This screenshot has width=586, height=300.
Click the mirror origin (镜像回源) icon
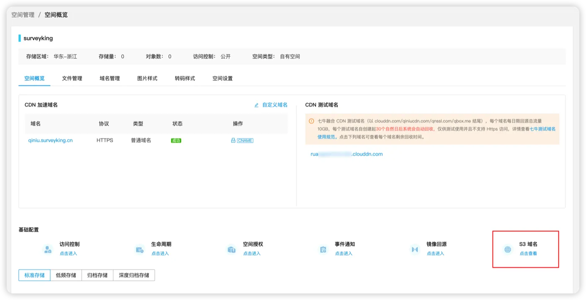click(415, 250)
